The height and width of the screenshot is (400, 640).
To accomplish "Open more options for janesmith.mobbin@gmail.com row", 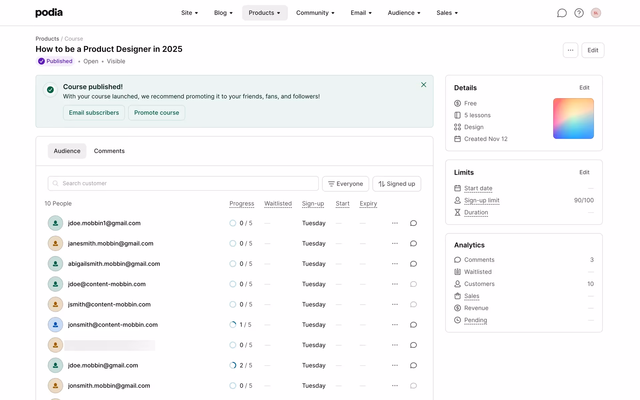I will (395, 243).
